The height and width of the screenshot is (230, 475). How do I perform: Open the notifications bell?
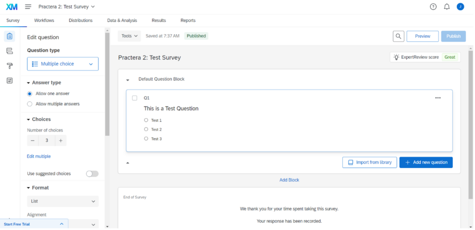click(x=447, y=7)
